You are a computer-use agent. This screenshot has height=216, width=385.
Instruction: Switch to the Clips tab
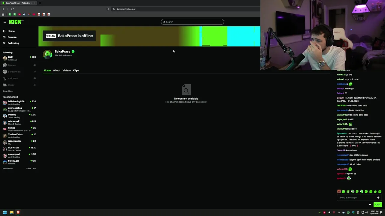pos(76,70)
